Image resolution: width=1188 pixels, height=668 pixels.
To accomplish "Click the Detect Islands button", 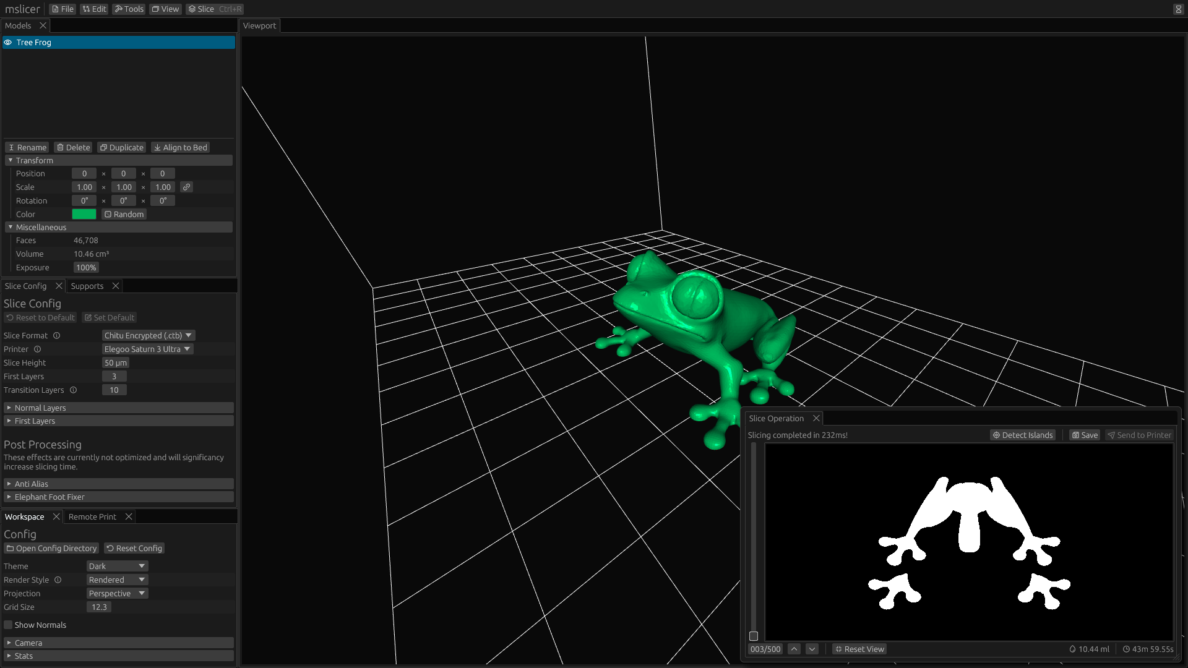I will coord(1022,435).
